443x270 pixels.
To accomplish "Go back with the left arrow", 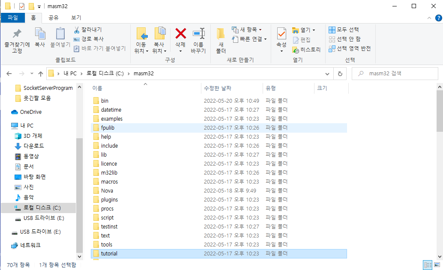I will tap(9, 74).
